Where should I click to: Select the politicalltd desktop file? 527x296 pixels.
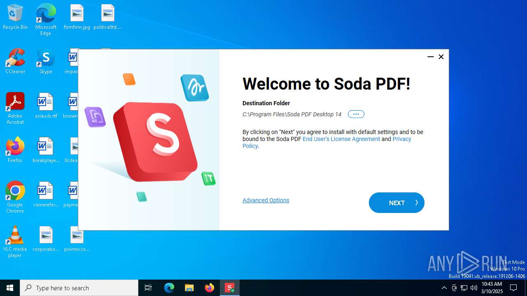click(107, 17)
